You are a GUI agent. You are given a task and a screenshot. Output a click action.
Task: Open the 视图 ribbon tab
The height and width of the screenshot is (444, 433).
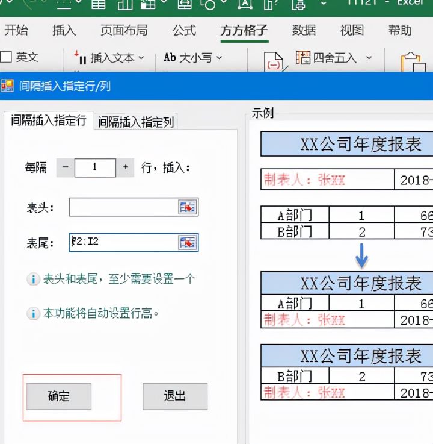(352, 30)
